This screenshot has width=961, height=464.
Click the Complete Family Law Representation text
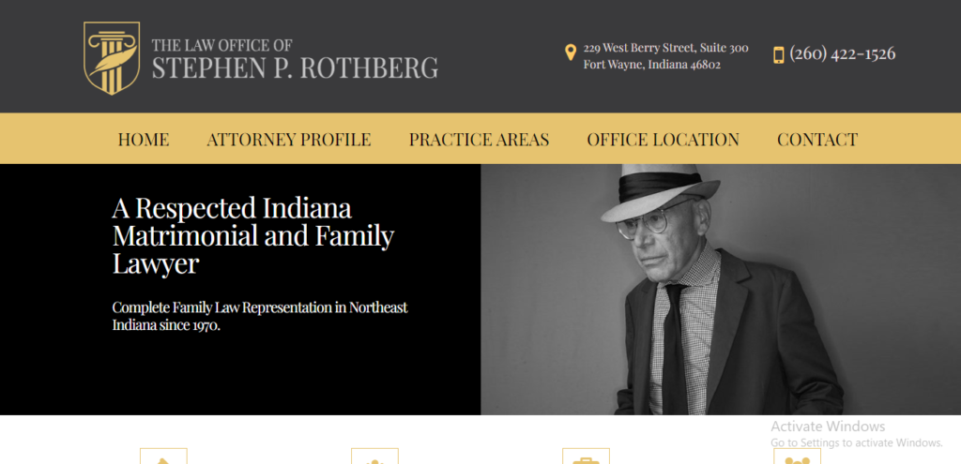click(x=260, y=317)
